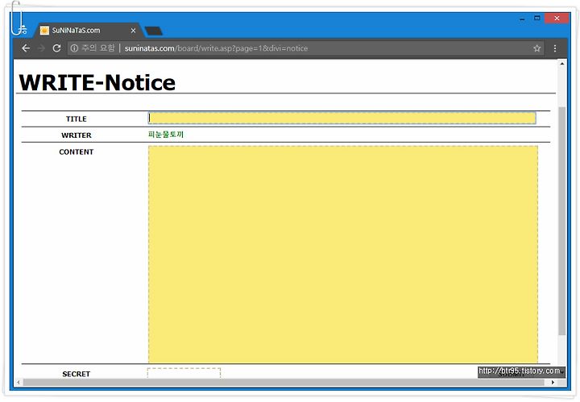Go back with the browser back arrow

26,48
